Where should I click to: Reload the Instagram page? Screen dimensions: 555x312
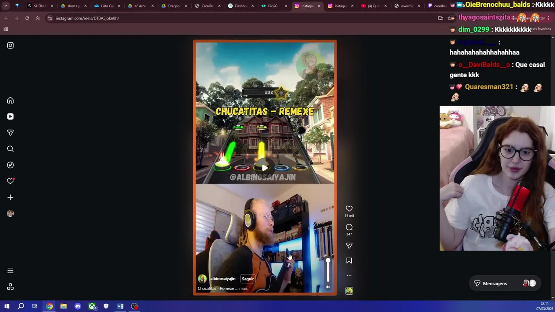click(x=27, y=18)
